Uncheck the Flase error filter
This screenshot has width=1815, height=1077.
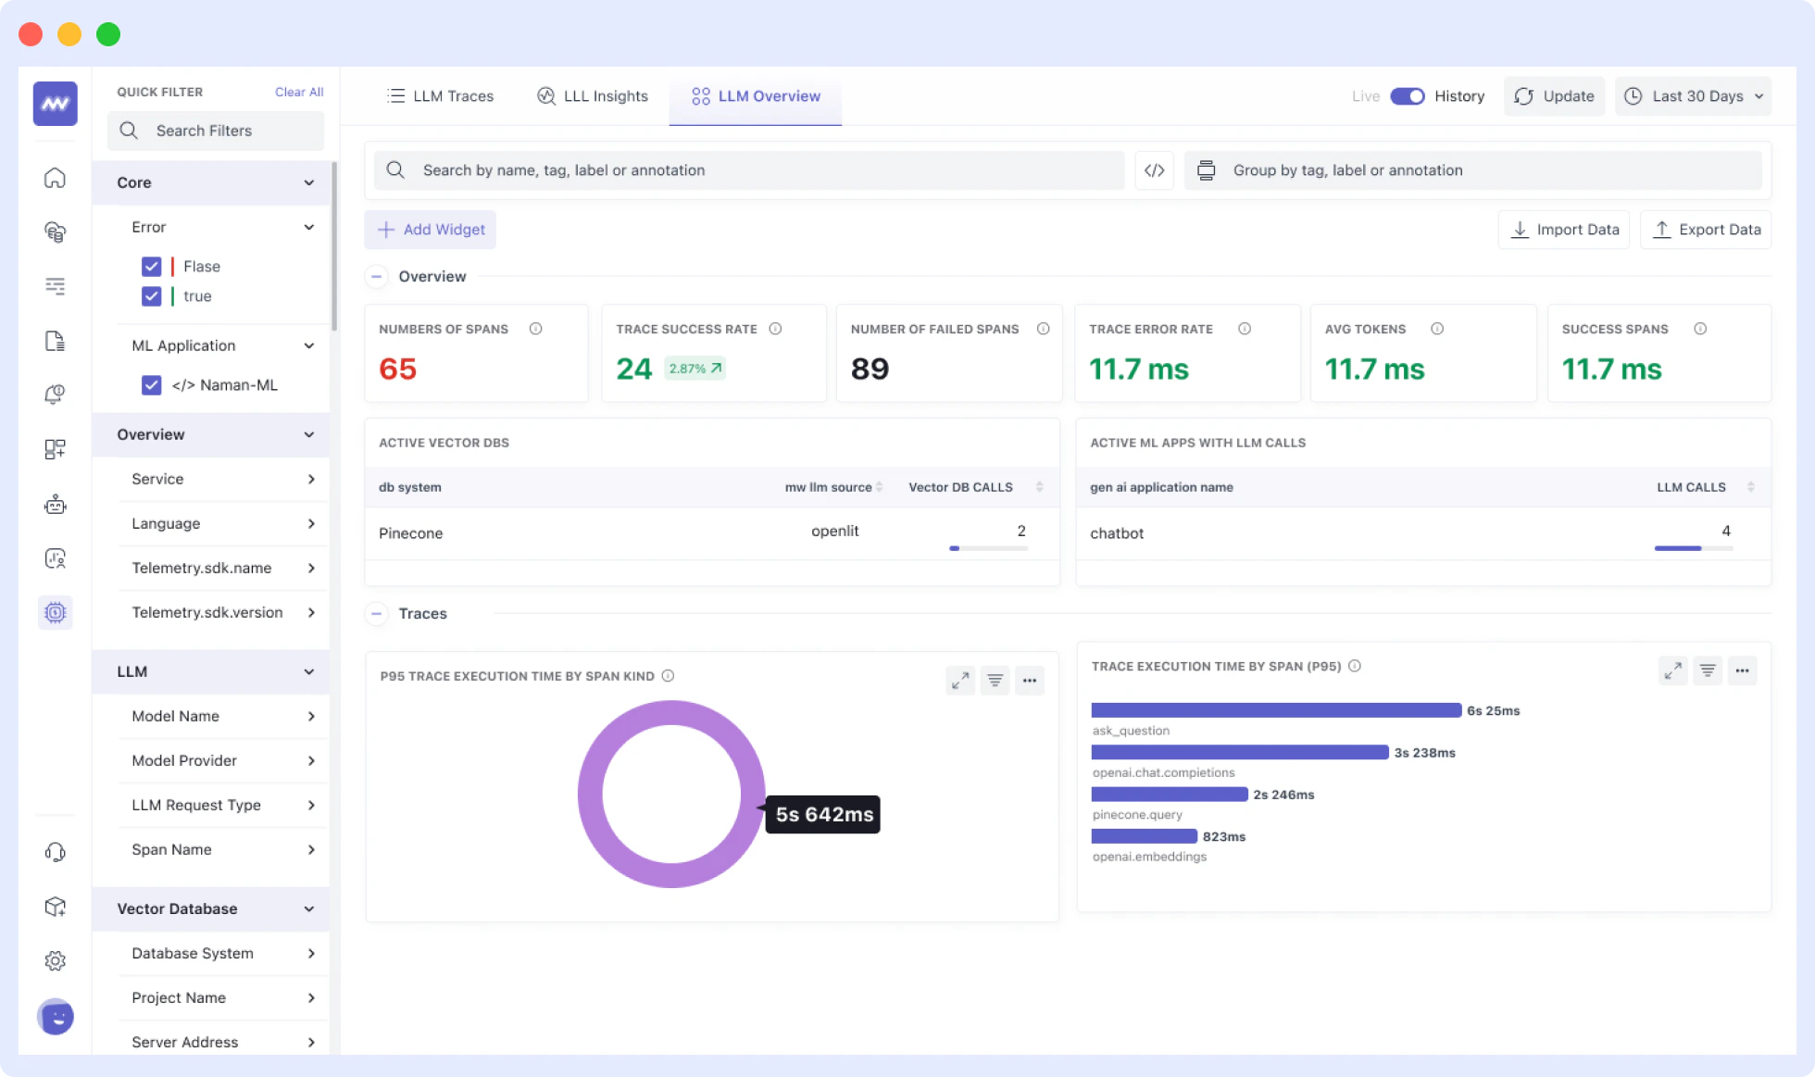152,267
